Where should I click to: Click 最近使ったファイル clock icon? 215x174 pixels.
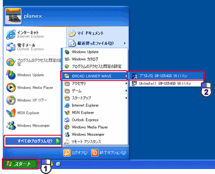(72, 43)
